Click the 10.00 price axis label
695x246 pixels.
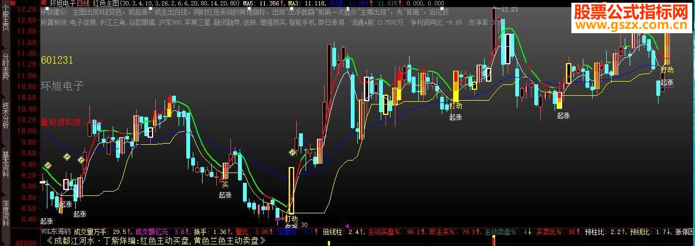tap(27, 131)
